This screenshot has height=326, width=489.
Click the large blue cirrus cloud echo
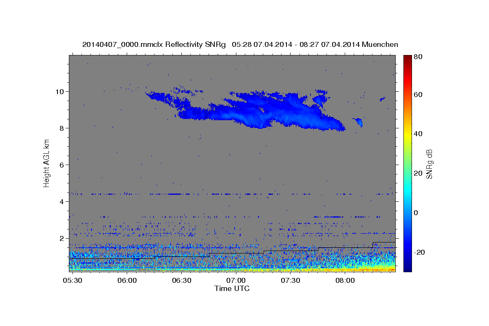point(261,111)
